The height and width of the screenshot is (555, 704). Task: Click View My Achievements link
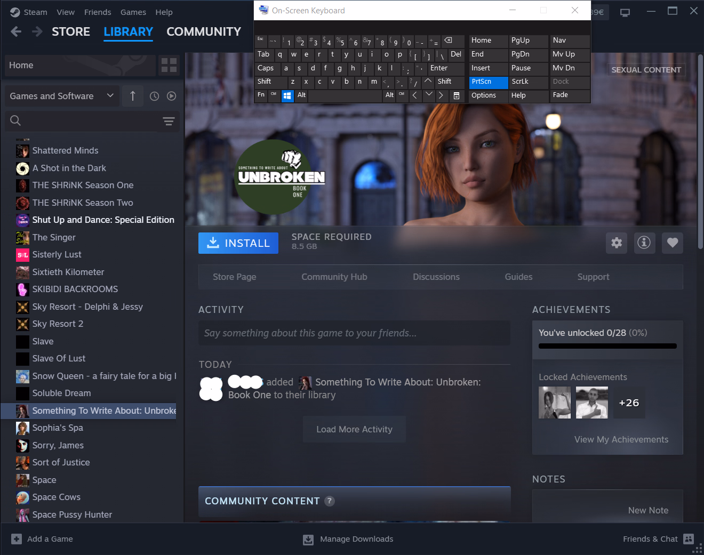(621, 439)
